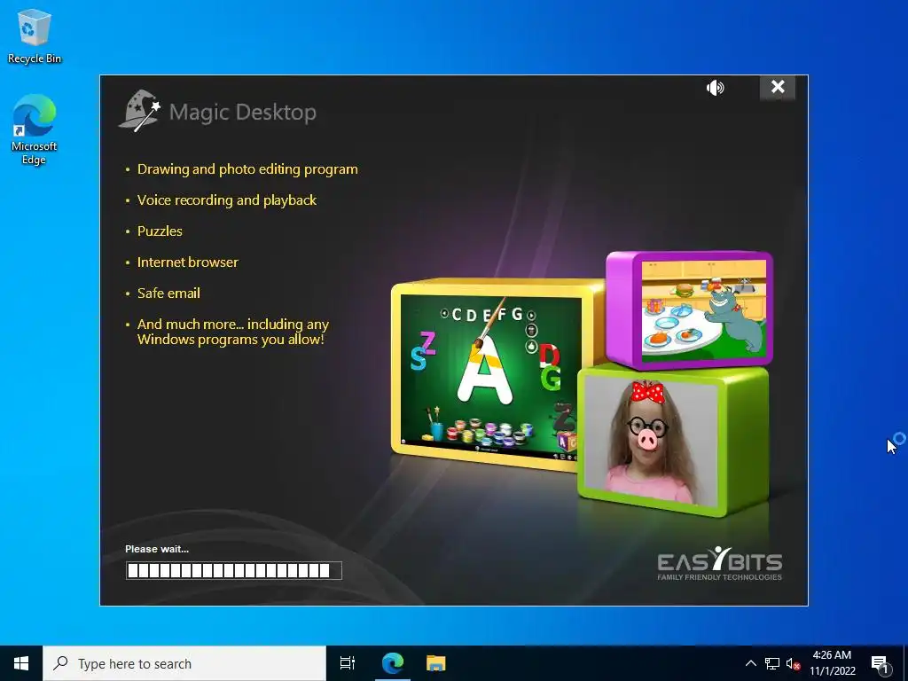908x681 pixels.
Task: Launch Microsoft Edge from the taskbar
Action: click(393, 663)
